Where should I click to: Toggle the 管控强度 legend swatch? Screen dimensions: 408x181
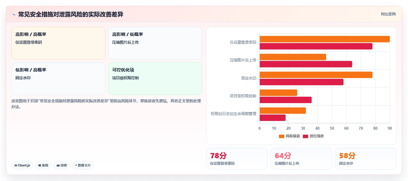point(305,136)
